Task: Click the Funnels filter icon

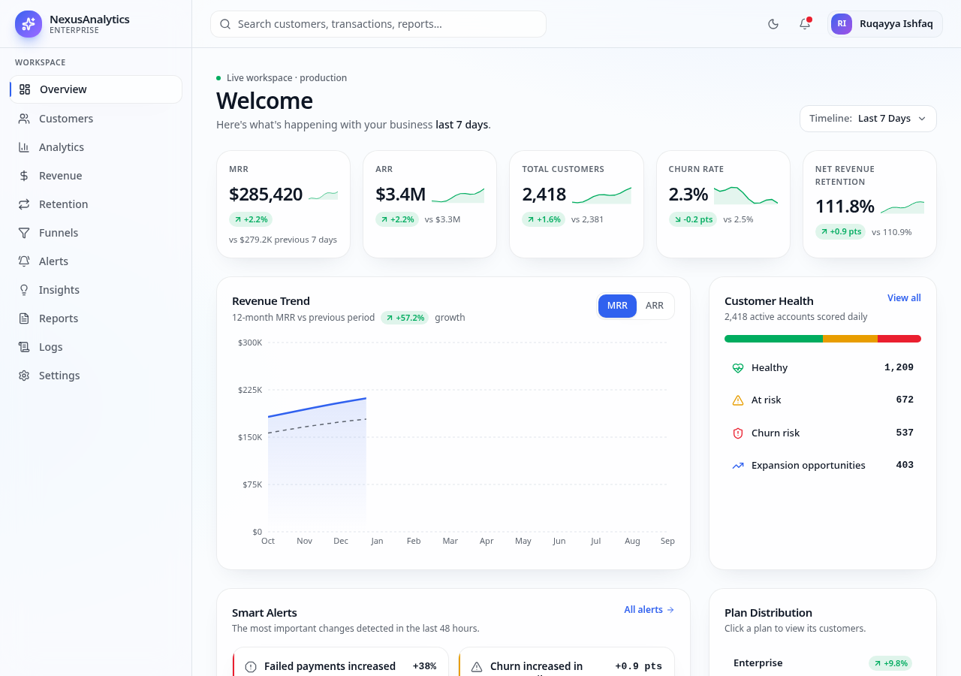Action: (24, 233)
